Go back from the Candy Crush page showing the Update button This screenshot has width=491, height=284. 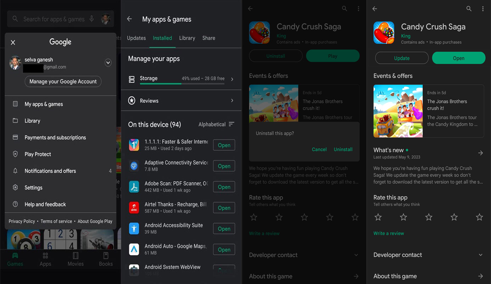pyautogui.click(x=375, y=9)
